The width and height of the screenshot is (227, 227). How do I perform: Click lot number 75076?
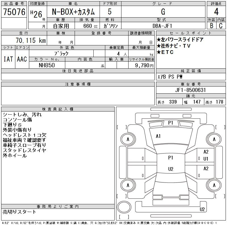(x=14, y=12)
